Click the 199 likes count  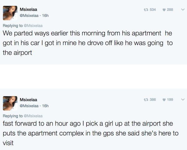[170, 99]
